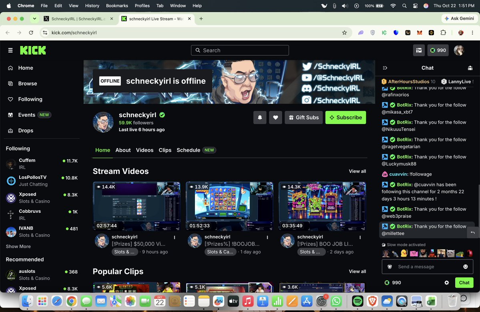Open the Chrome extensions puzzle icon
The image size is (480, 312).
tap(443, 33)
